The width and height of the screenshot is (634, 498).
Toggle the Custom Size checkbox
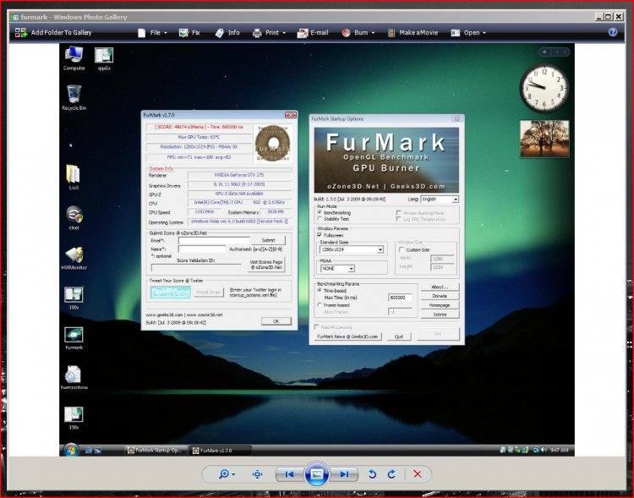click(402, 249)
